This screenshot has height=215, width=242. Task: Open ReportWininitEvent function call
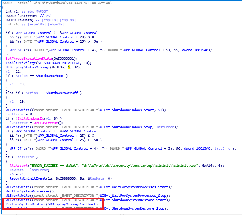coord(28,179)
